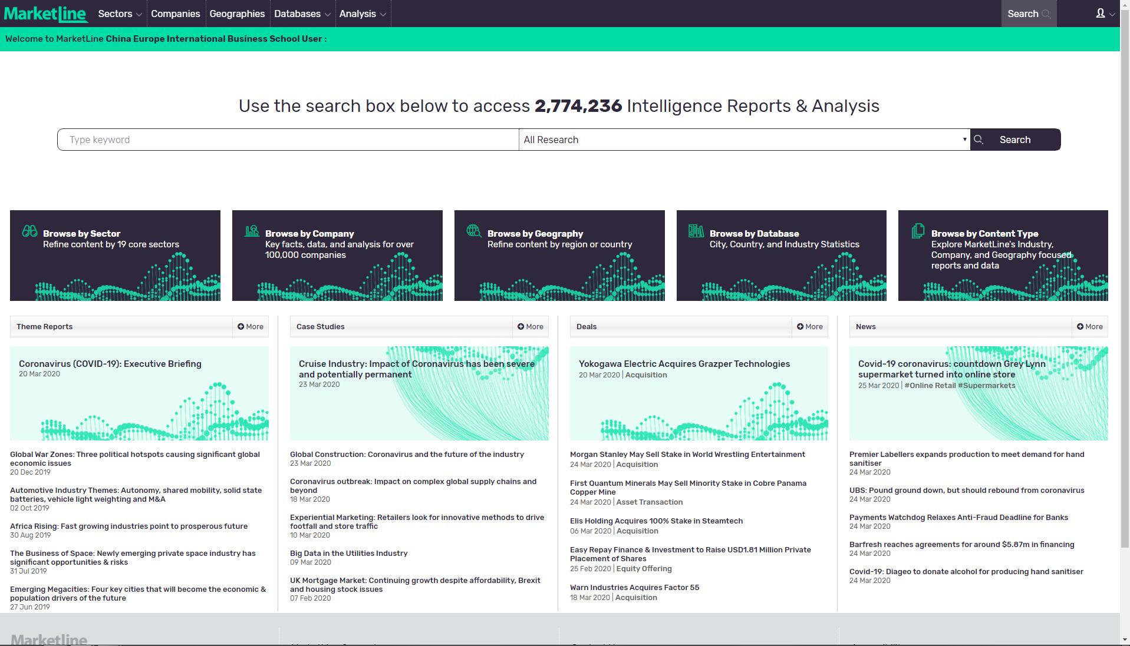Screen dimensions: 1130x646
Task: Open the Browse by Geography card
Action: click(x=559, y=256)
